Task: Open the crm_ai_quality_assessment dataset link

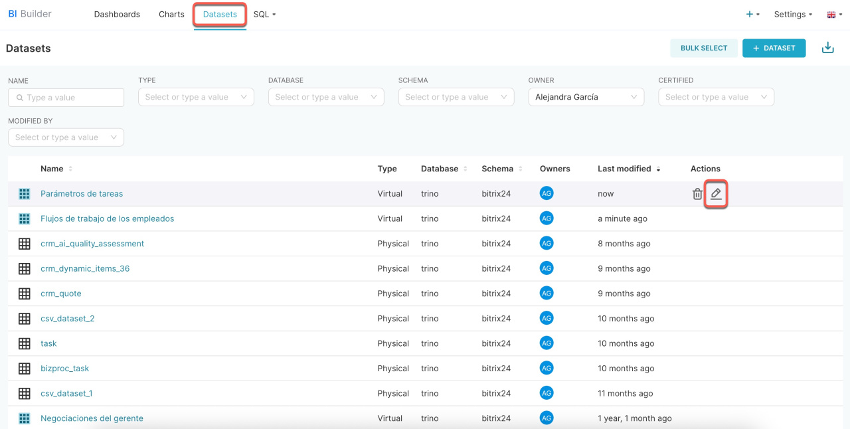Action: (x=92, y=244)
